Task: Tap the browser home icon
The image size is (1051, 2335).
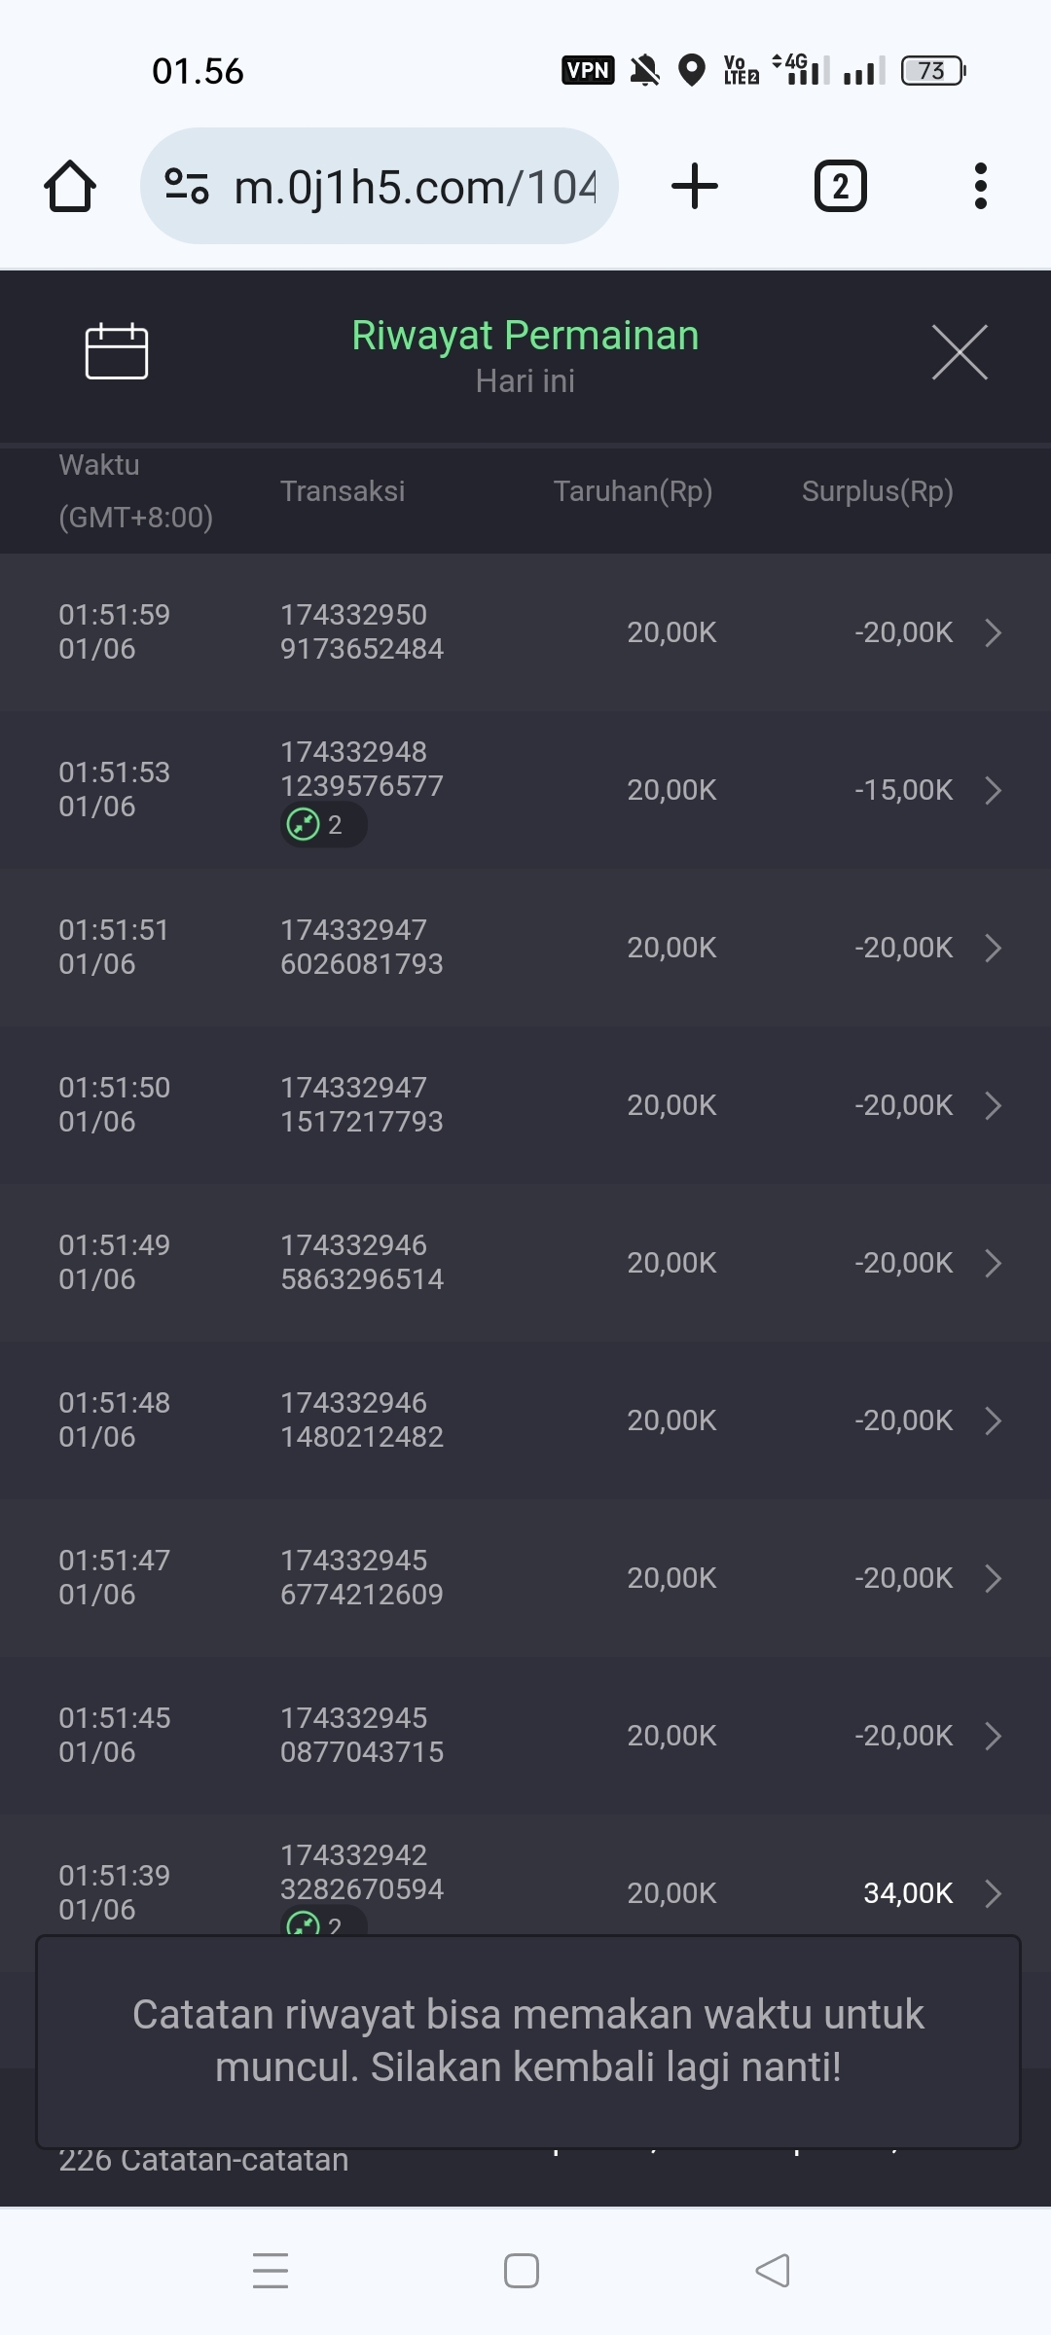Action: click(x=70, y=186)
